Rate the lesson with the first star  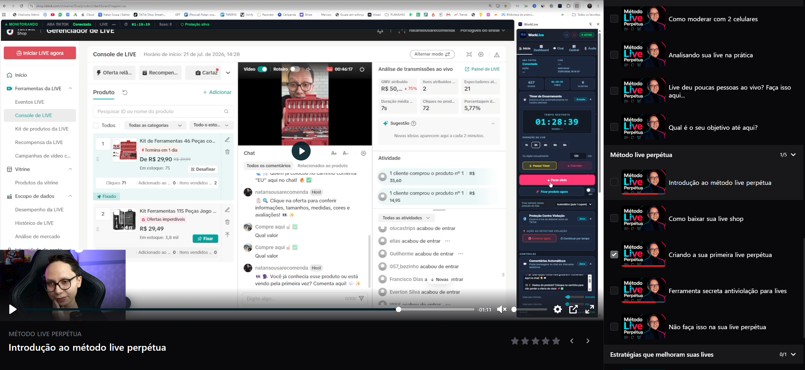[x=515, y=341]
